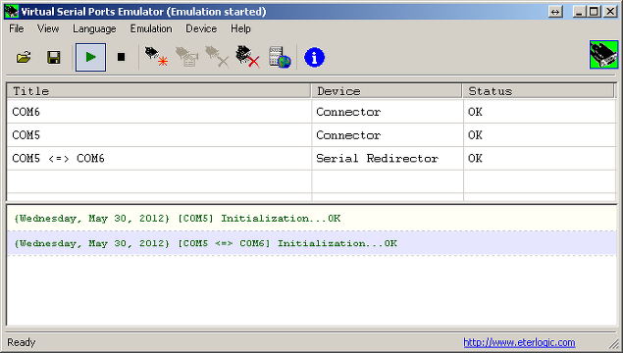
Task: Open the Help menu
Action: (x=240, y=29)
